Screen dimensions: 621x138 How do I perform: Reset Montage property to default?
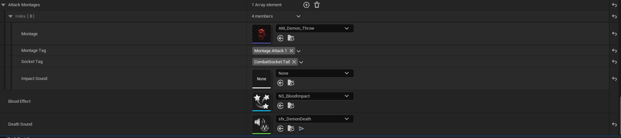click(614, 34)
